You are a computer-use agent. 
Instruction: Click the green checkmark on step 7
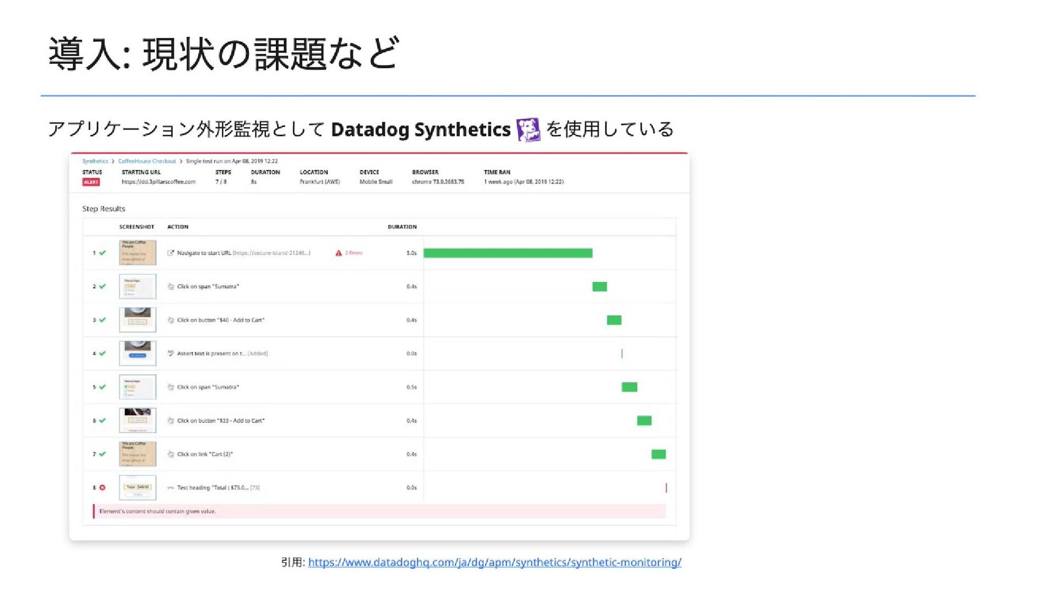(x=102, y=454)
